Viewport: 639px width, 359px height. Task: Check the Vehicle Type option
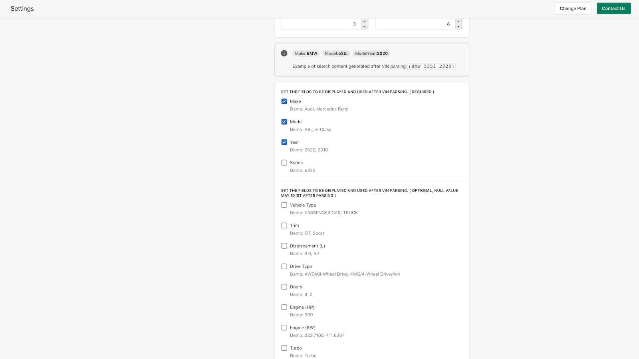click(x=284, y=205)
